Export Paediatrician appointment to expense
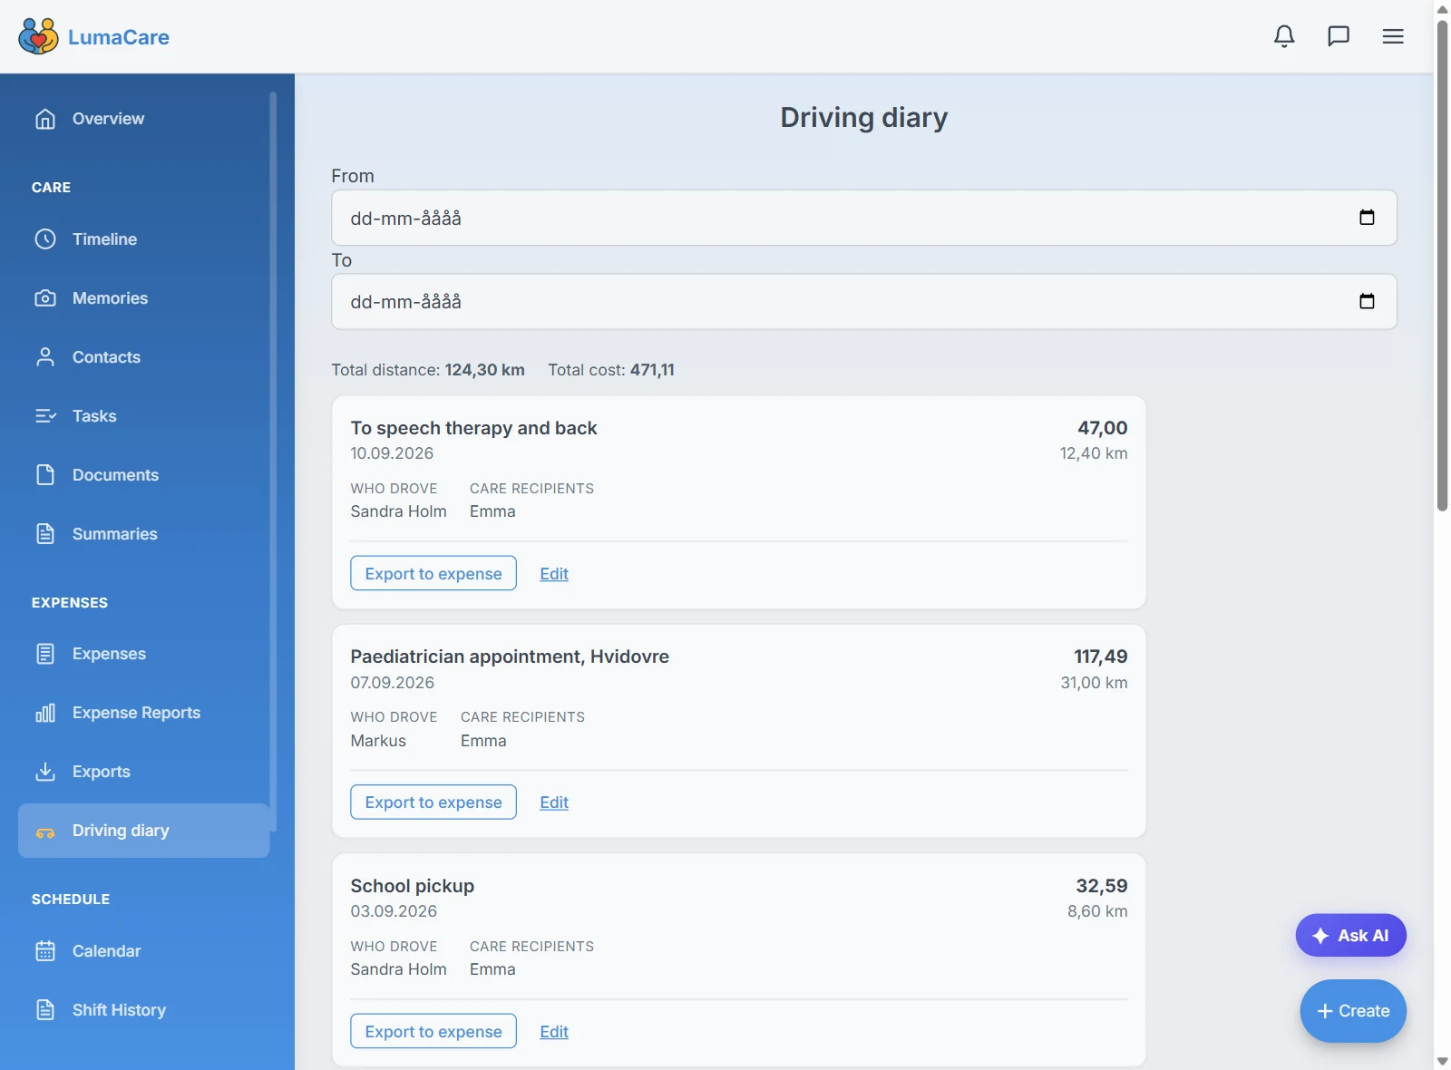Viewport: 1451px width, 1070px height. coord(433,802)
